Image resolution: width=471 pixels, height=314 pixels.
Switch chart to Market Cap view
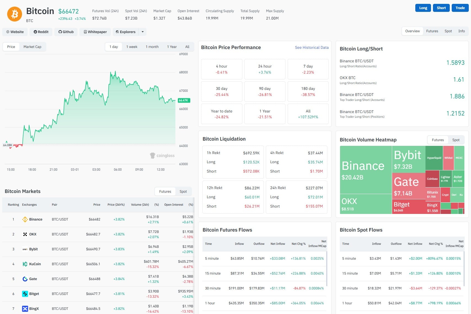coord(32,47)
